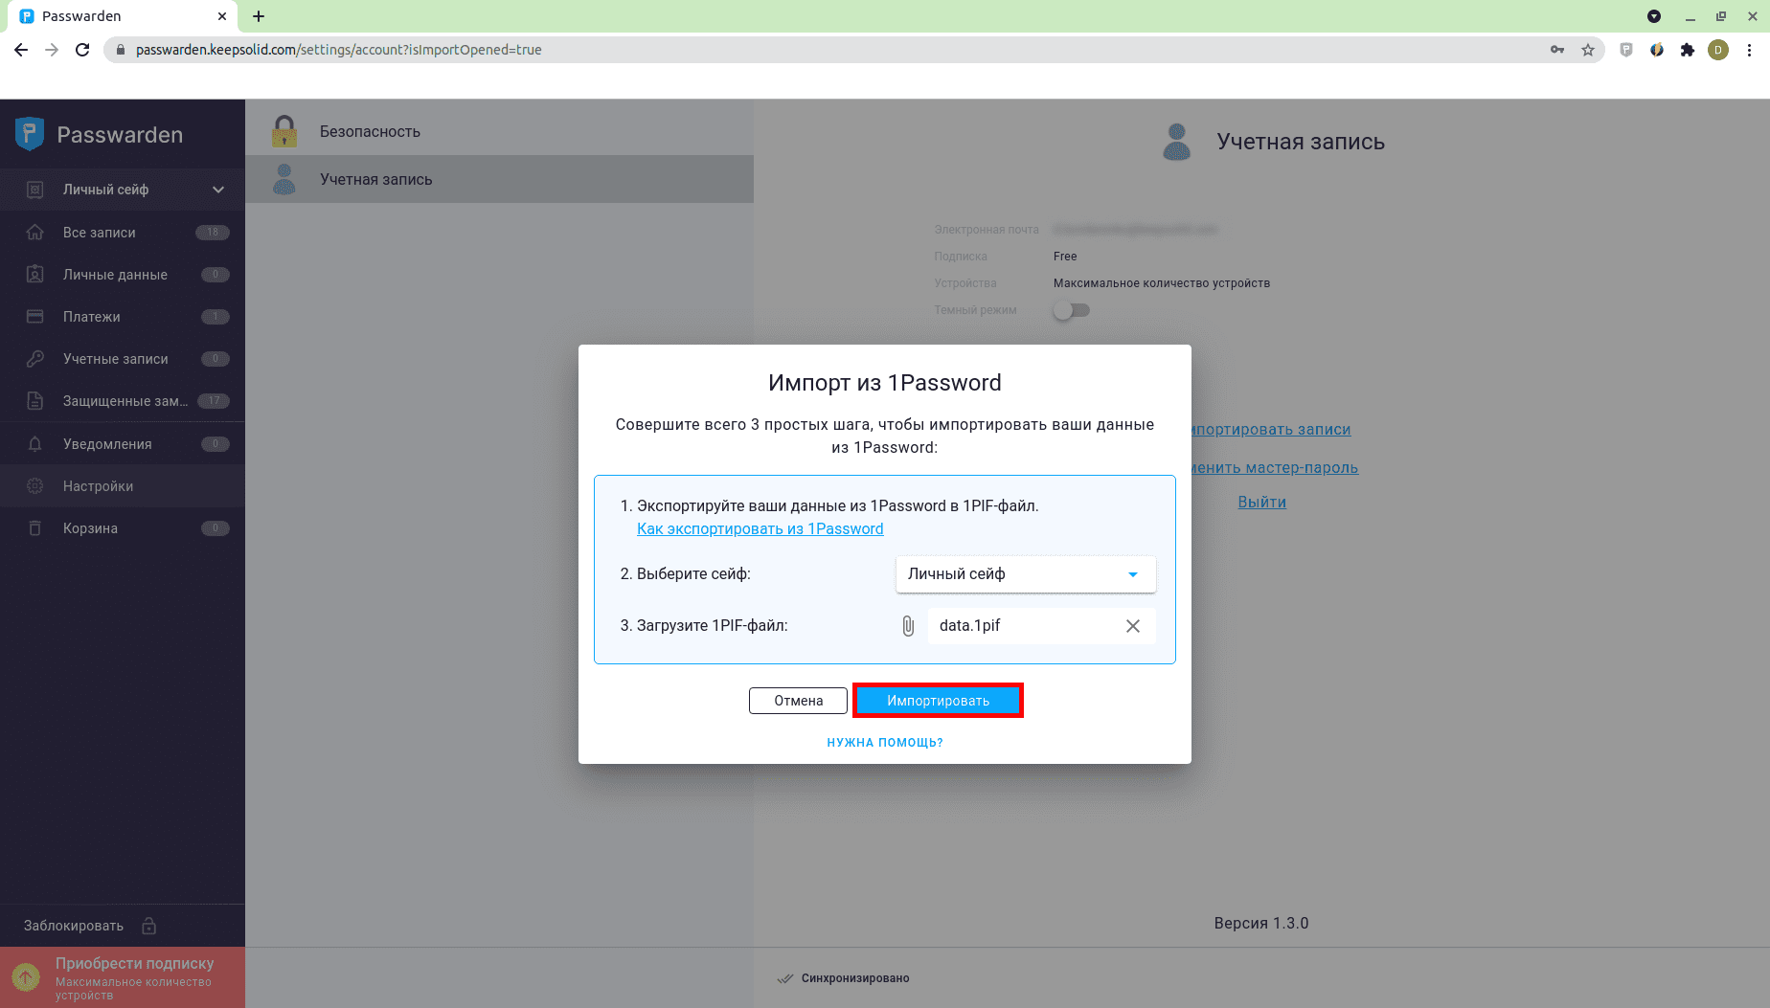Expand the Личный сейф chevron in sidebar

pos(218,190)
